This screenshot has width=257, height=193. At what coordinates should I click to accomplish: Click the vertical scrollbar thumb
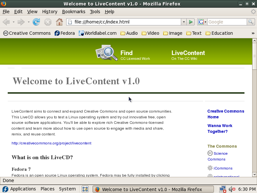point(254,56)
